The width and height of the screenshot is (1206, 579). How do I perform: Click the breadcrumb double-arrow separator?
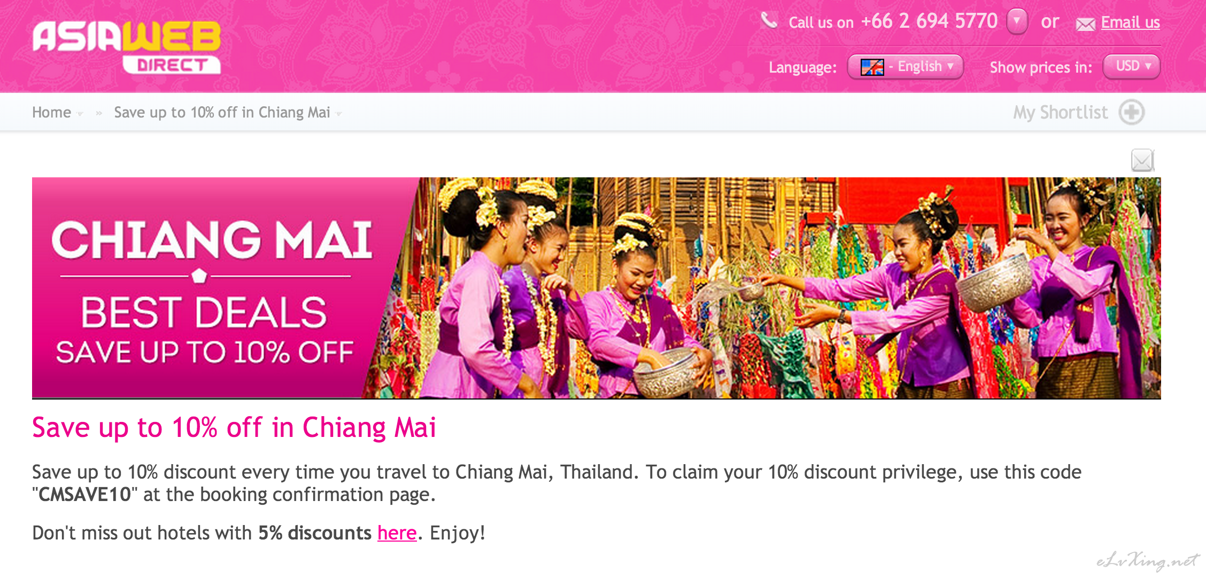point(99,113)
